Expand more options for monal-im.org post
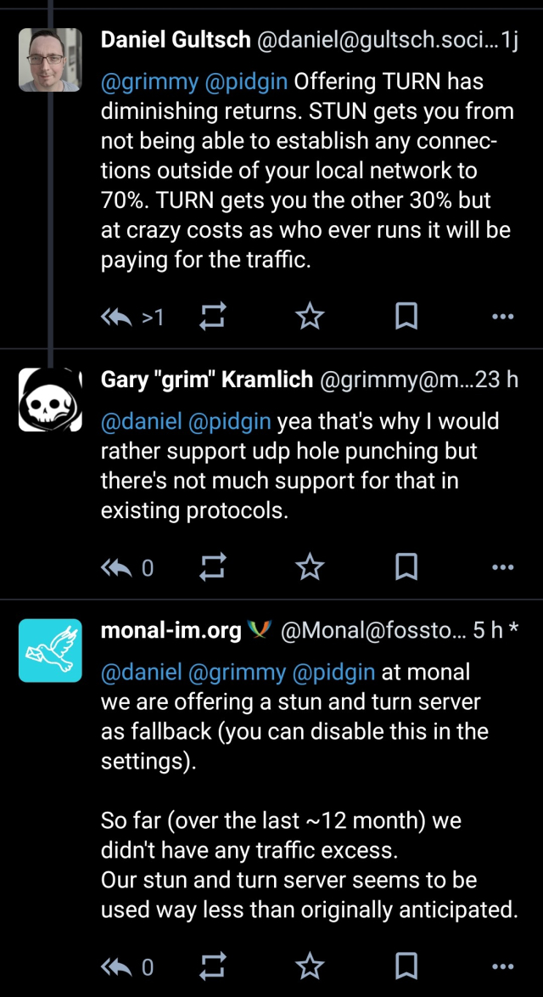543x997 pixels. point(503,966)
